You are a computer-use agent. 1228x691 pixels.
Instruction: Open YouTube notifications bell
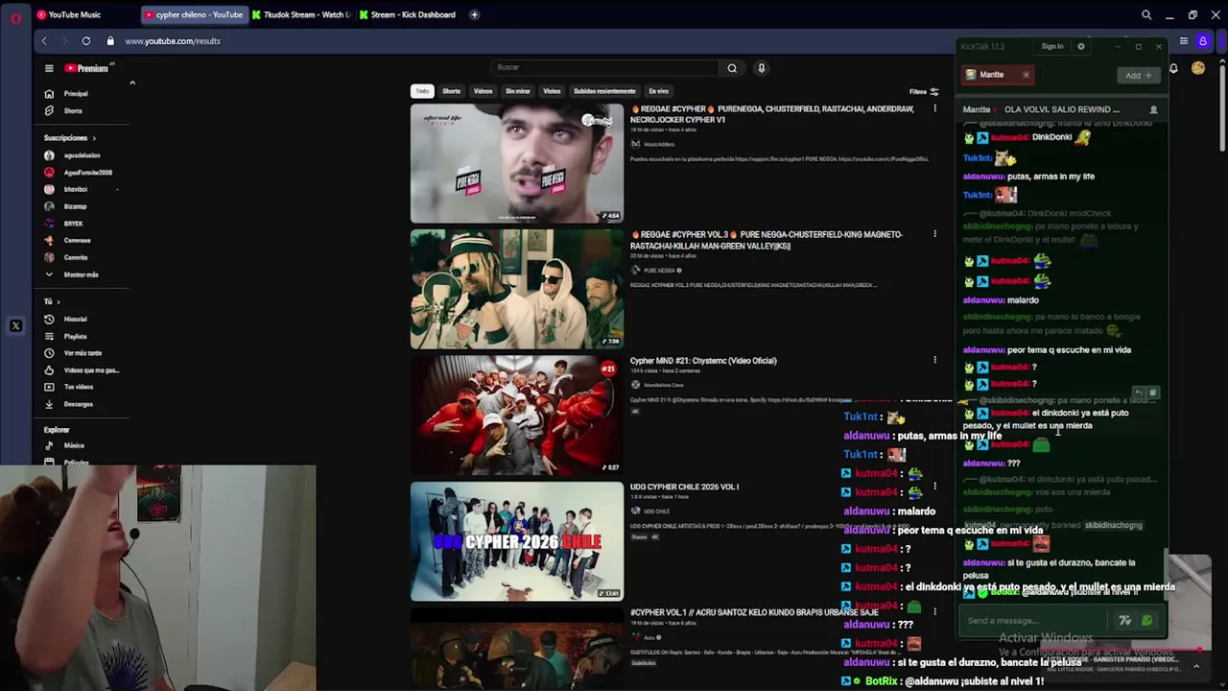coord(1173,68)
